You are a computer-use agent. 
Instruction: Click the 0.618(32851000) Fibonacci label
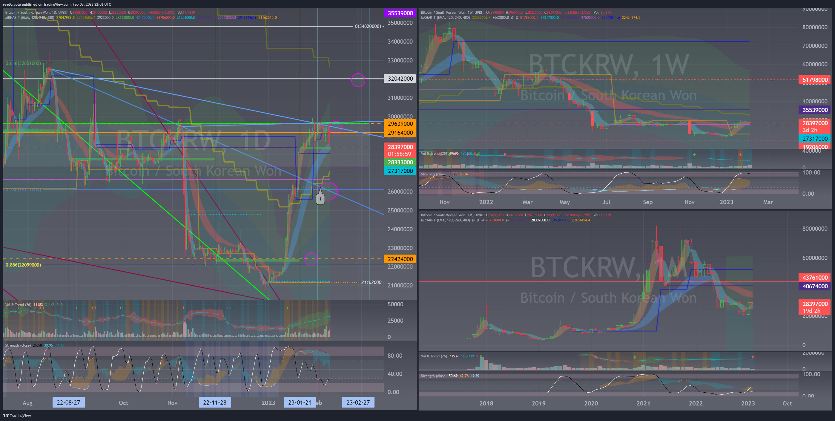[x=23, y=63]
